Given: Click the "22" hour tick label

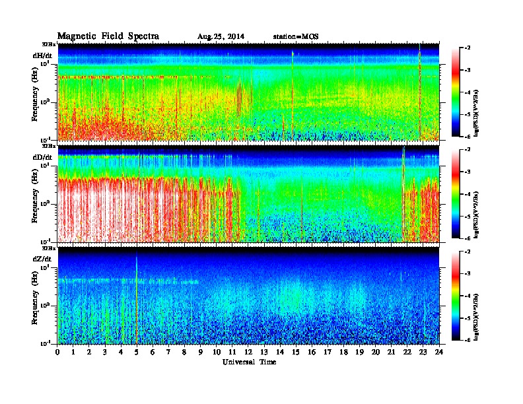Looking at the screenshot, I should tap(407, 353).
